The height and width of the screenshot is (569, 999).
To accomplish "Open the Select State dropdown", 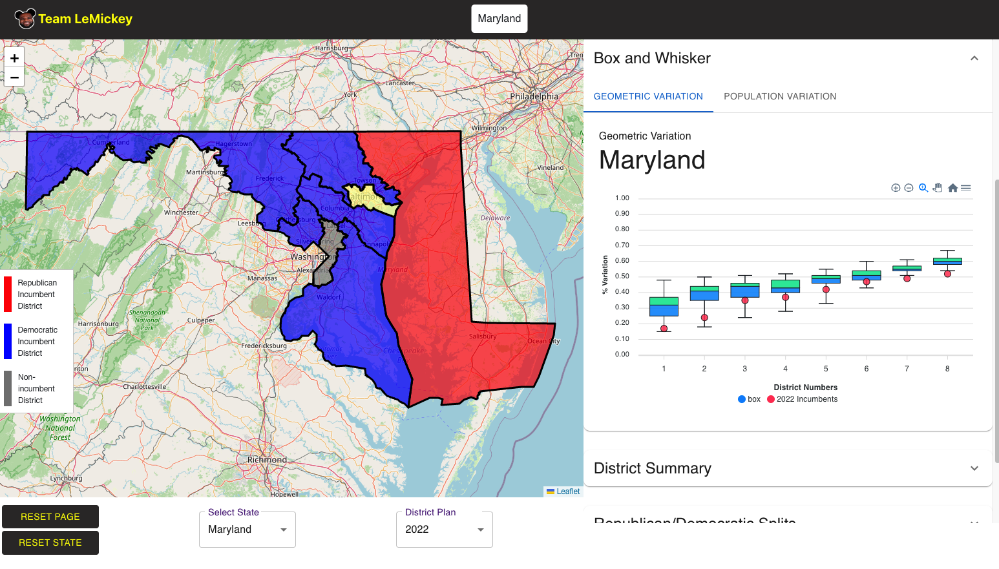I will tap(247, 530).
